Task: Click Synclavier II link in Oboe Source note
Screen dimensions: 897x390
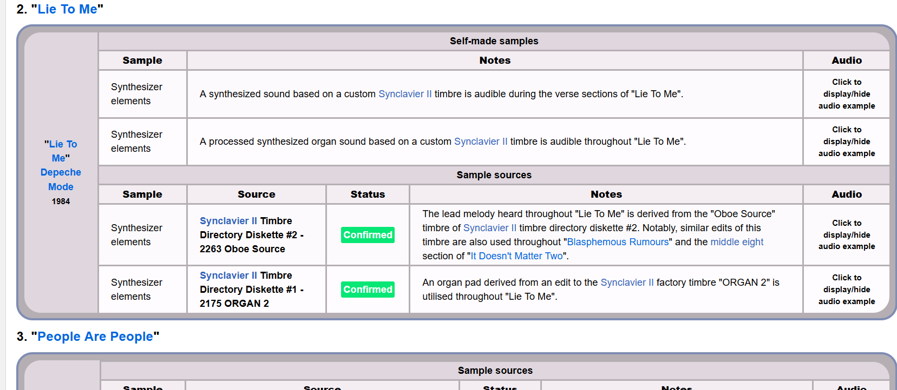Action: (x=490, y=228)
